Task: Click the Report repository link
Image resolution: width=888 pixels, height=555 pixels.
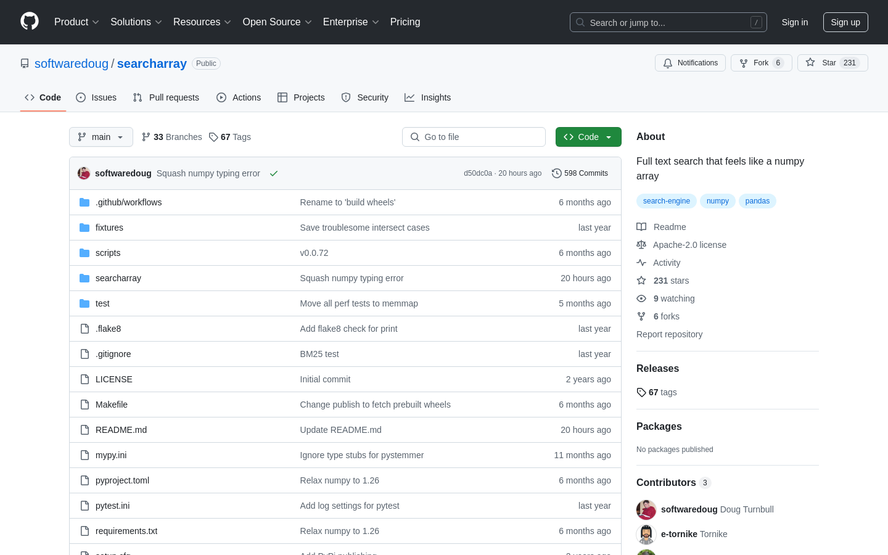Action: (x=669, y=334)
